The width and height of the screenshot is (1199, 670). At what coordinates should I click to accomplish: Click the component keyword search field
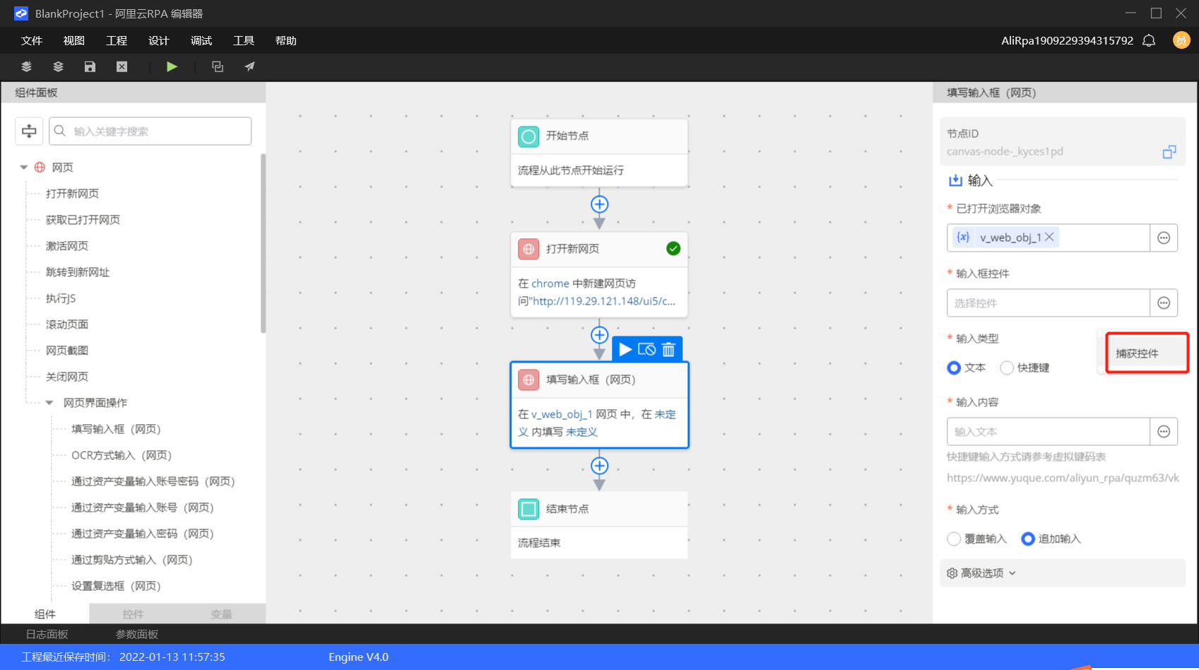click(x=150, y=131)
